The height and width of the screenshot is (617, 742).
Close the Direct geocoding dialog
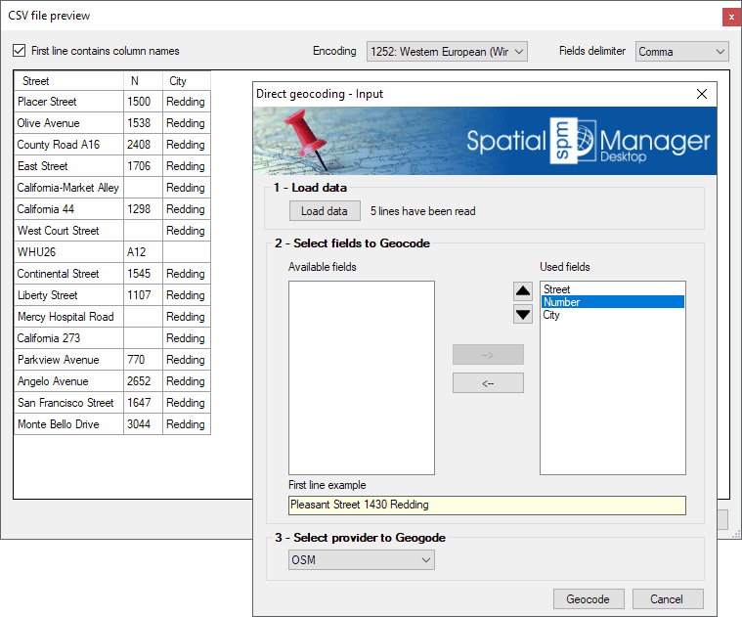tap(701, 94)
